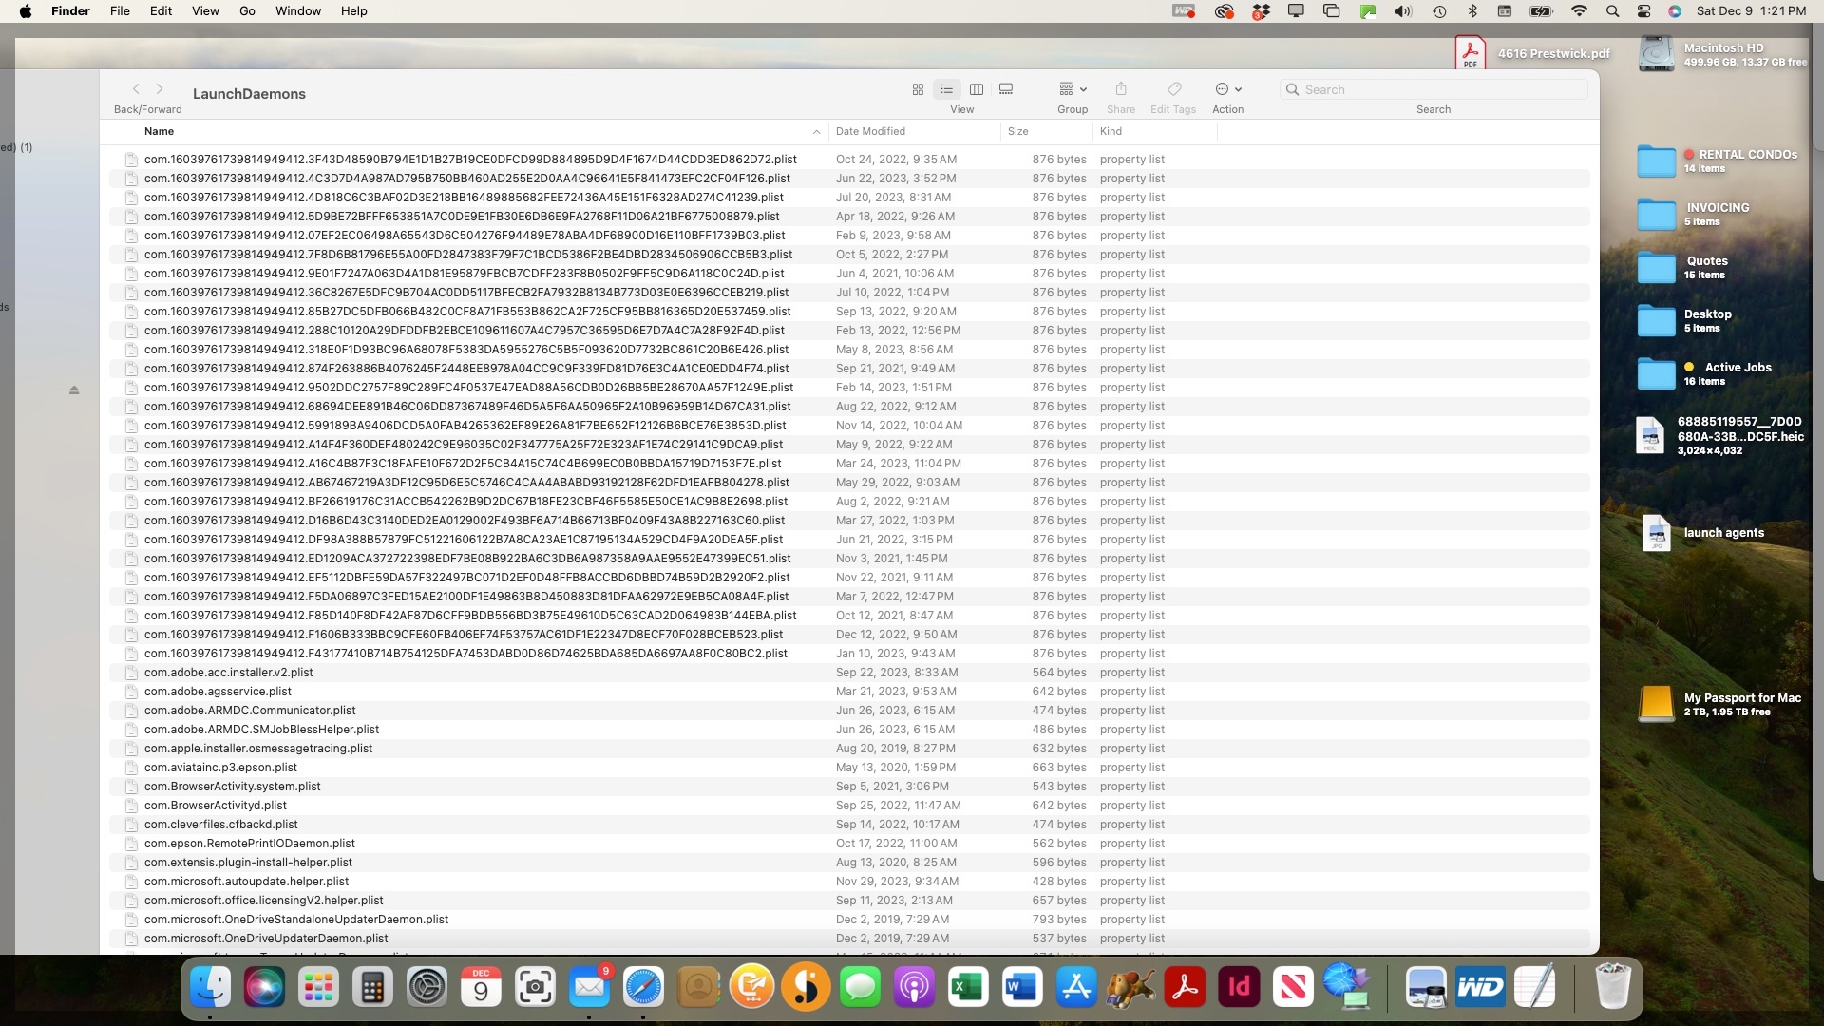Open the Edit menu
1824x1026 pixels.
point(161,11)
